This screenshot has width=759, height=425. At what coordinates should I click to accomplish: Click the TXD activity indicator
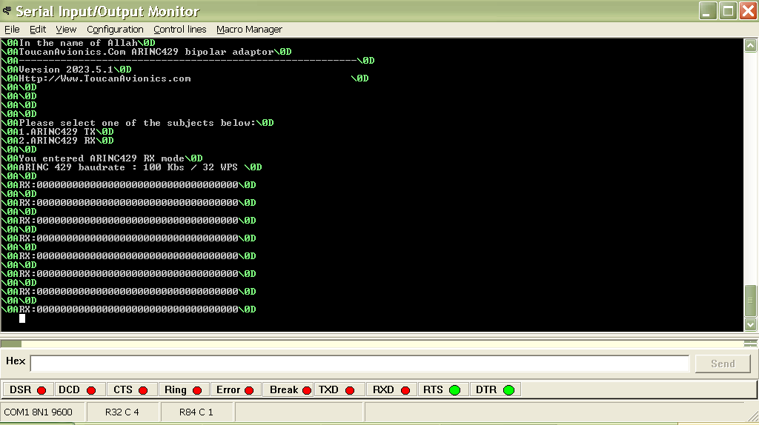coord(339,389)
